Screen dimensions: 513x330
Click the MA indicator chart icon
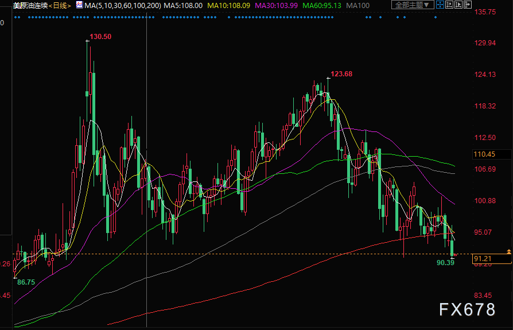(79, 5)
